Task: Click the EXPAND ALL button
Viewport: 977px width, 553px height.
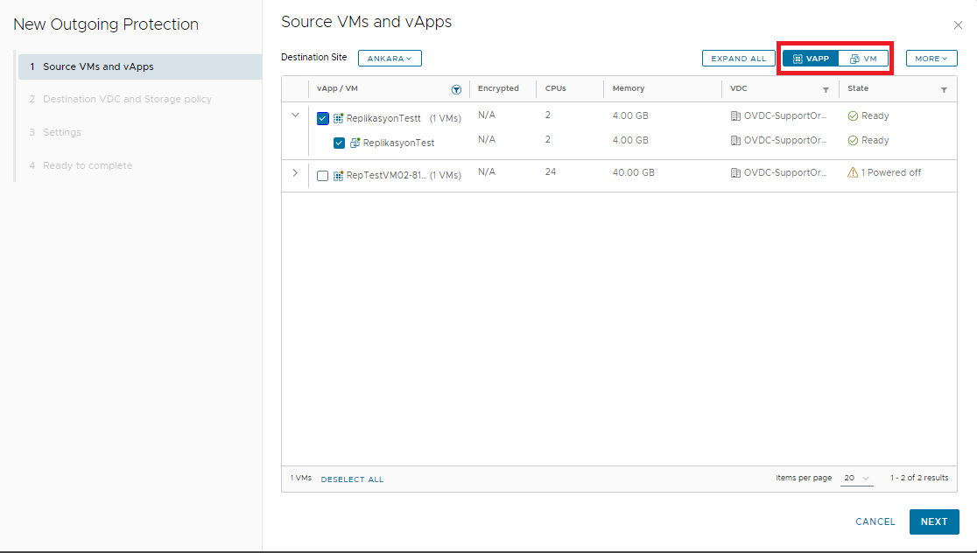Action: tap(738, 59)
